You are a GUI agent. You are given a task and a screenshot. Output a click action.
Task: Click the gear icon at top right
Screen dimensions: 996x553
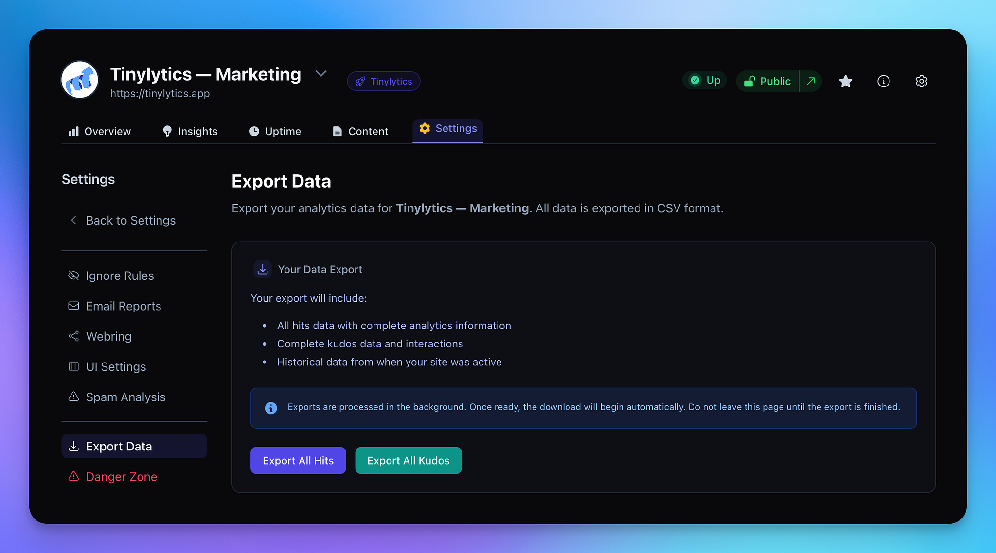921,81
